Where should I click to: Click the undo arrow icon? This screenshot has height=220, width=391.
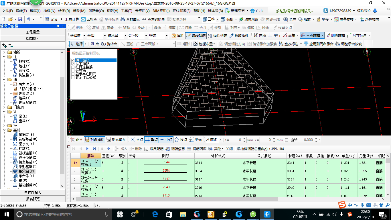pyautogui.click(x=29, y=19)
